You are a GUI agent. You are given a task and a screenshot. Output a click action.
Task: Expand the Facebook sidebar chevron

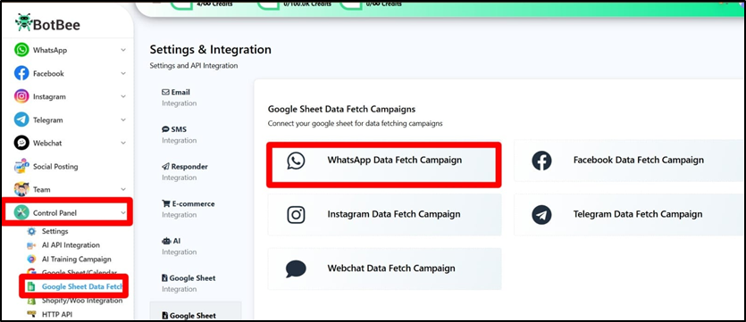point(123,73)
